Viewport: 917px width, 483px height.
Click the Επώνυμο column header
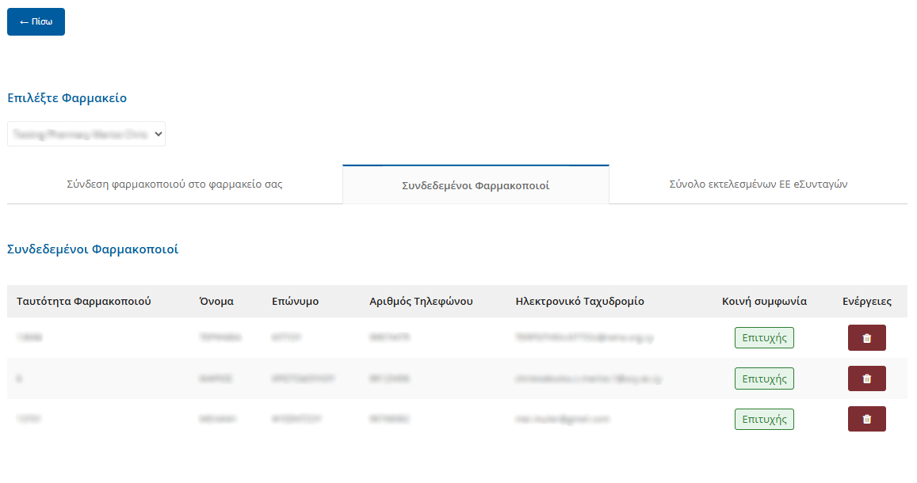(x=295, y=302)
